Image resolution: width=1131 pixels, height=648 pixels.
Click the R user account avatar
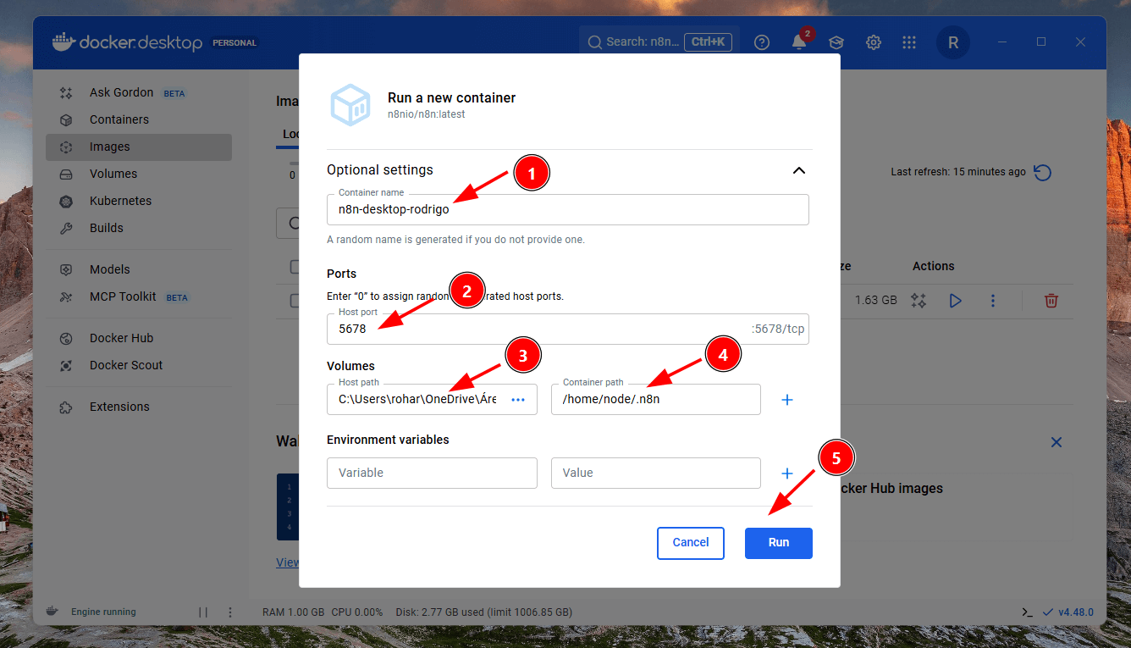pyautogui.click(x=953, y=42)
